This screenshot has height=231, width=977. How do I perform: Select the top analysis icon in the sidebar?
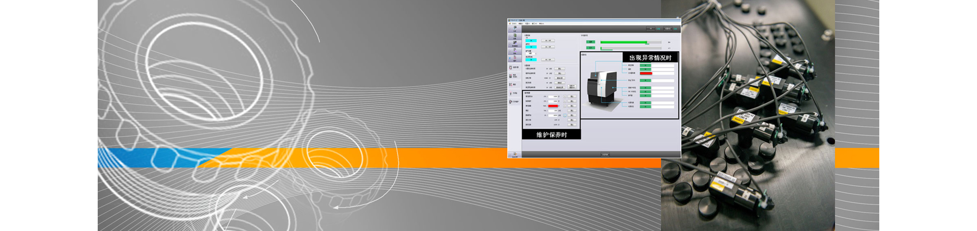coord(514,29)
